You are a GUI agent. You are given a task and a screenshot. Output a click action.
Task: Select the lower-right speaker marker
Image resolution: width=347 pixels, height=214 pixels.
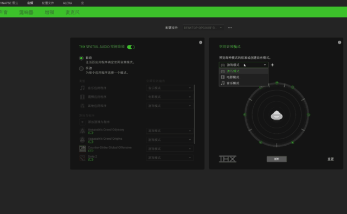(x=293, y=142)
